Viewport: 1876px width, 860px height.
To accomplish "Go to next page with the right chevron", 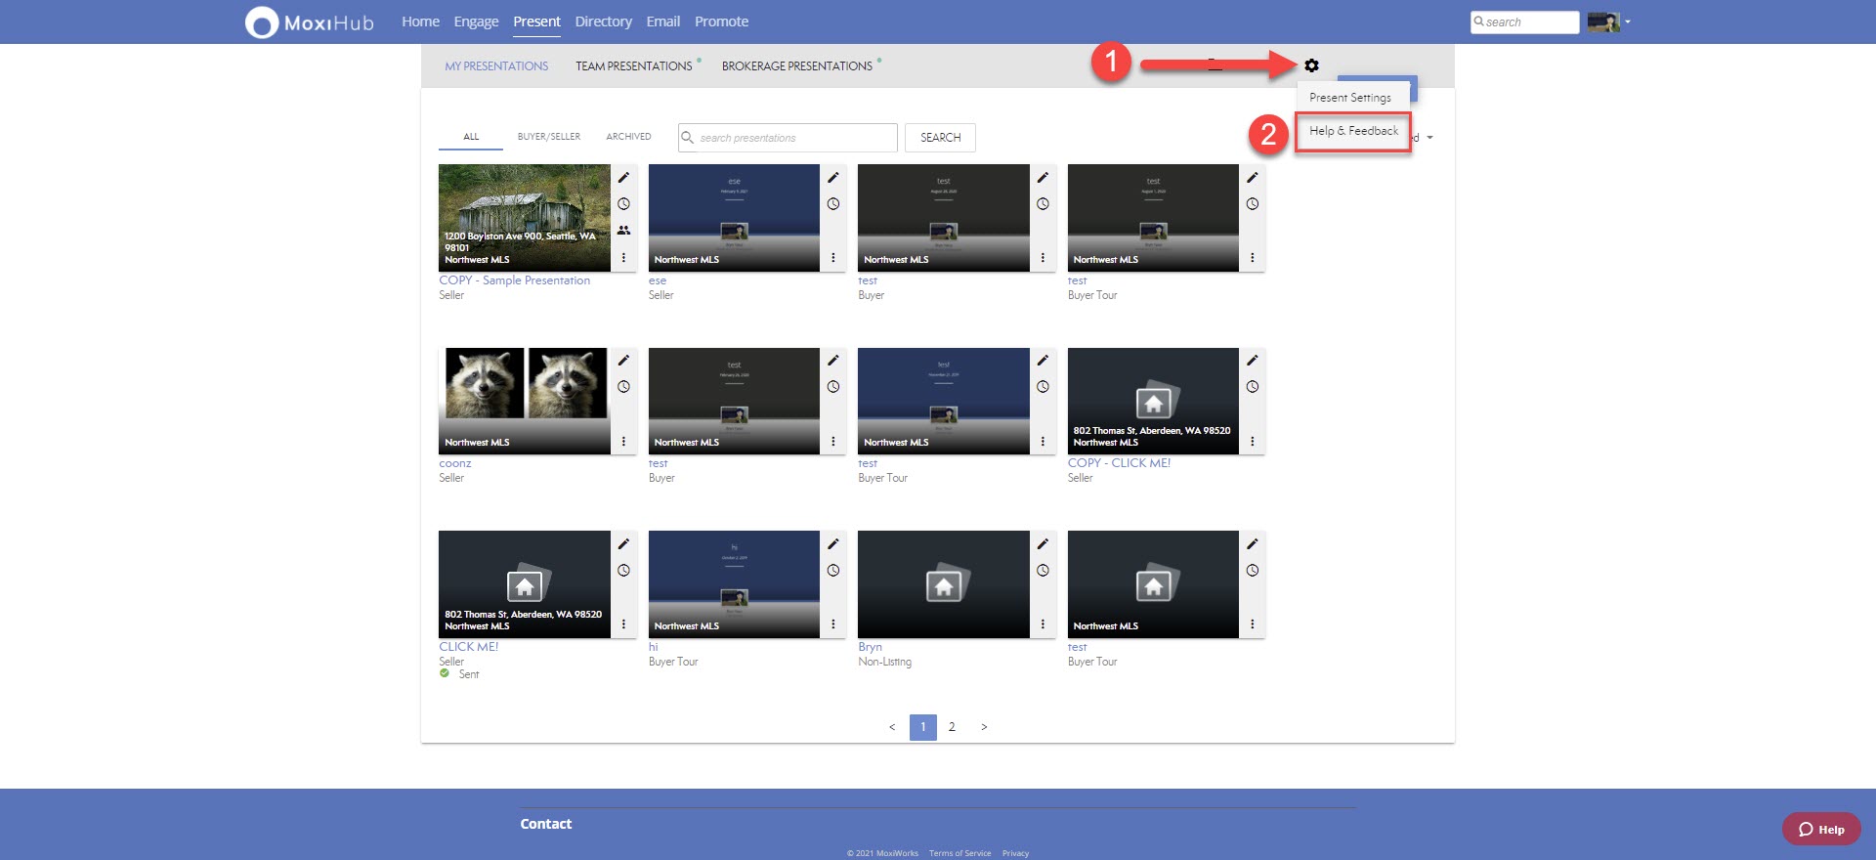I will (x=984, y=727).
